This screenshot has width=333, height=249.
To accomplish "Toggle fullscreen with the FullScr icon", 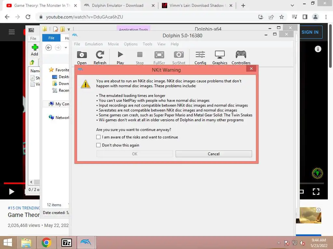I will [x=159, y=58].
